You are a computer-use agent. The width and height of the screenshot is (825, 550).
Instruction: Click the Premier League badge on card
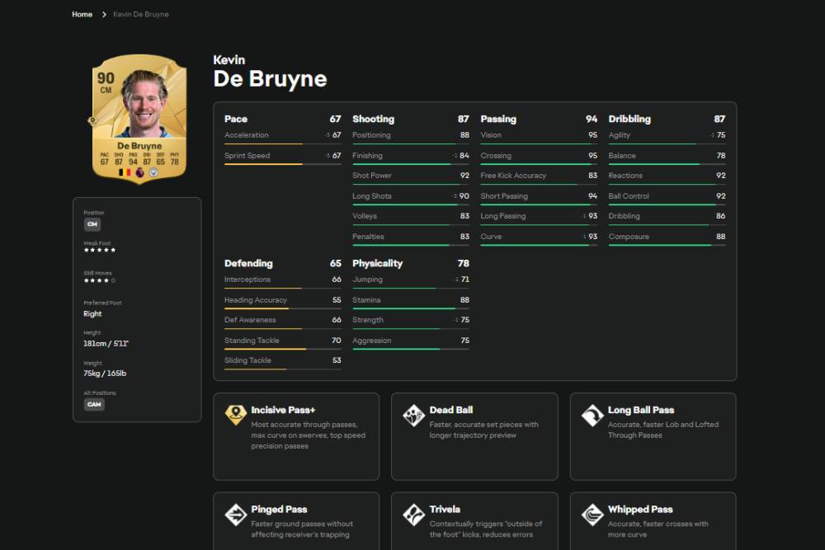click(139, 172)
